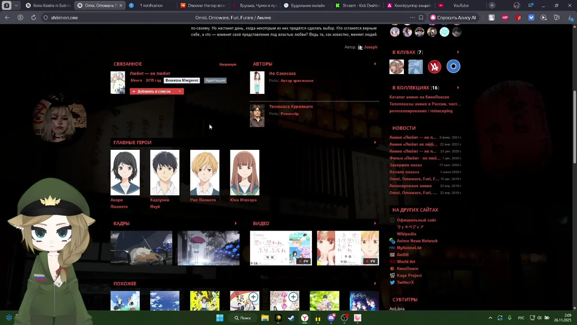Open new browser tab with plus

coord(492,5)
